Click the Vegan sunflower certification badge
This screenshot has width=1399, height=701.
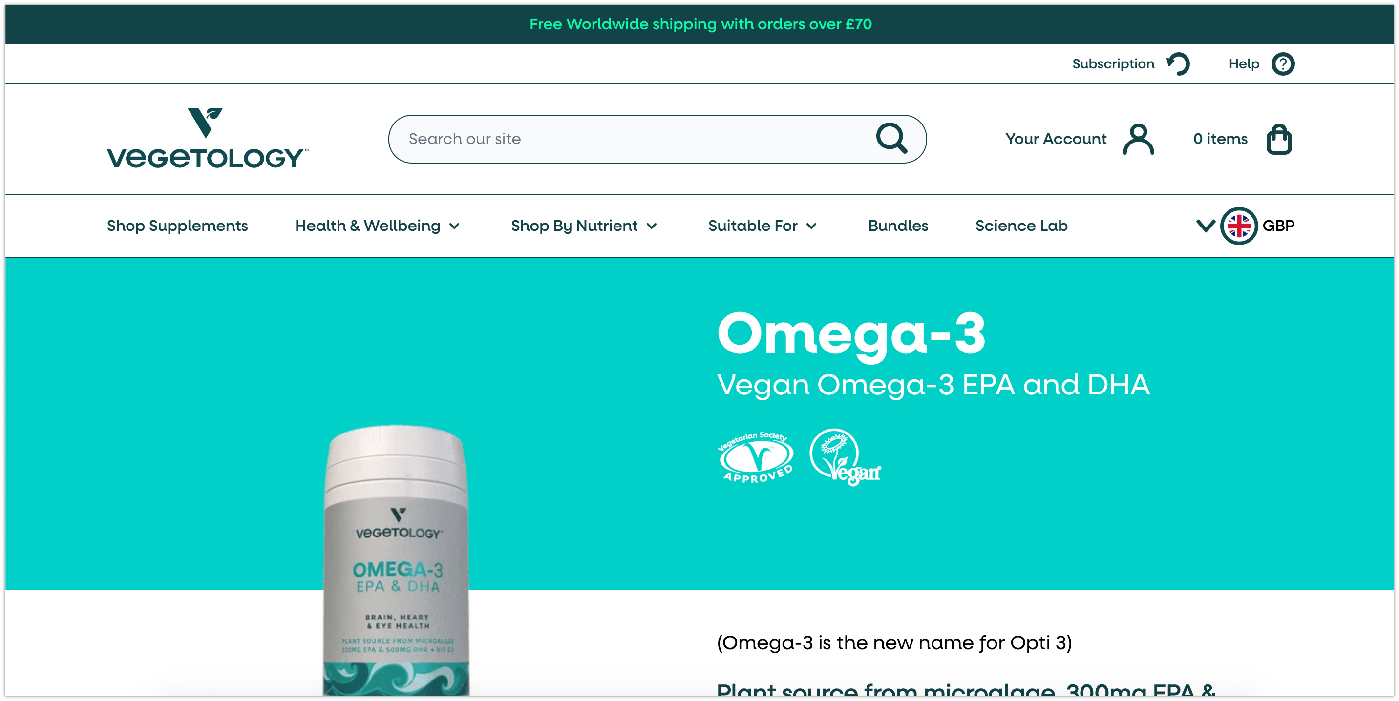pyautogui.click(x=845, y=457)
